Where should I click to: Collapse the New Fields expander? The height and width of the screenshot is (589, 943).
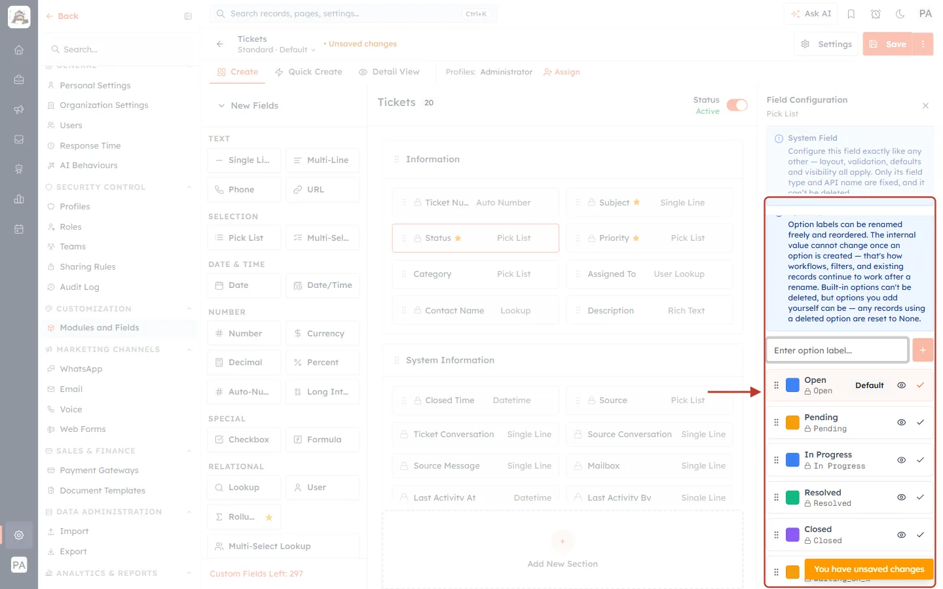click(x=221, y=105)
